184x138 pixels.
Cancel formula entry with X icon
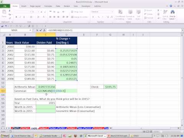[37, 30]
